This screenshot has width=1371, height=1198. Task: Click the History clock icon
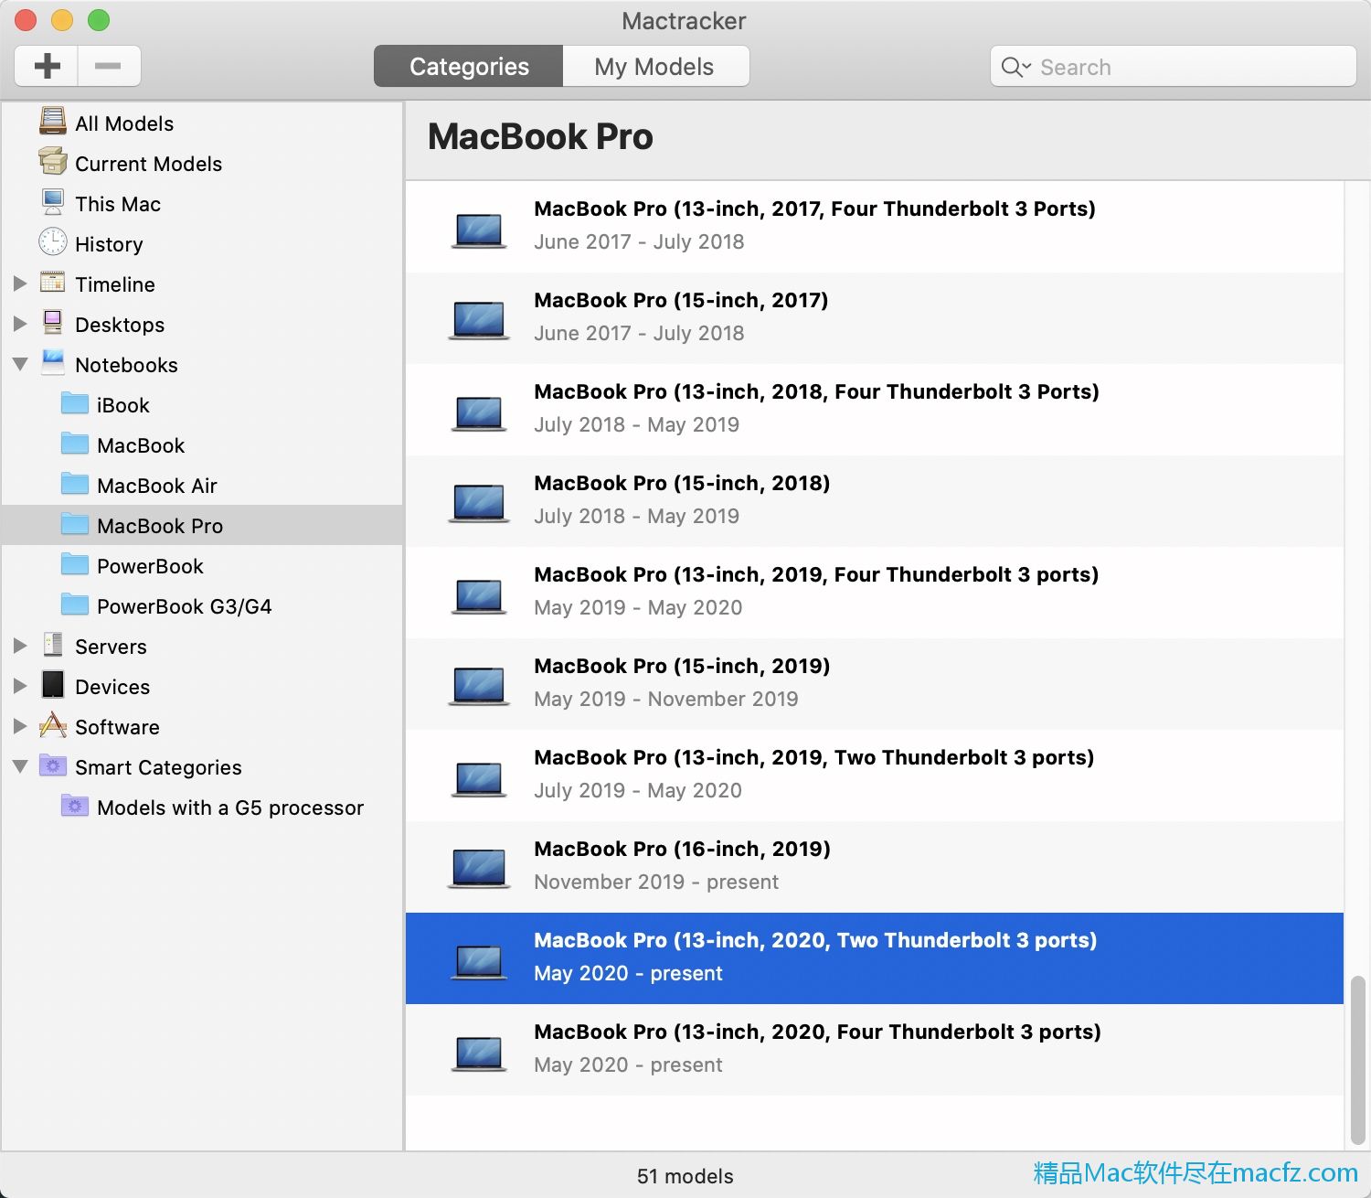(53, 242)
